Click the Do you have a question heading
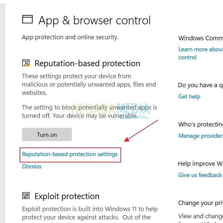The image size is (223, 223). coord(200,85)
